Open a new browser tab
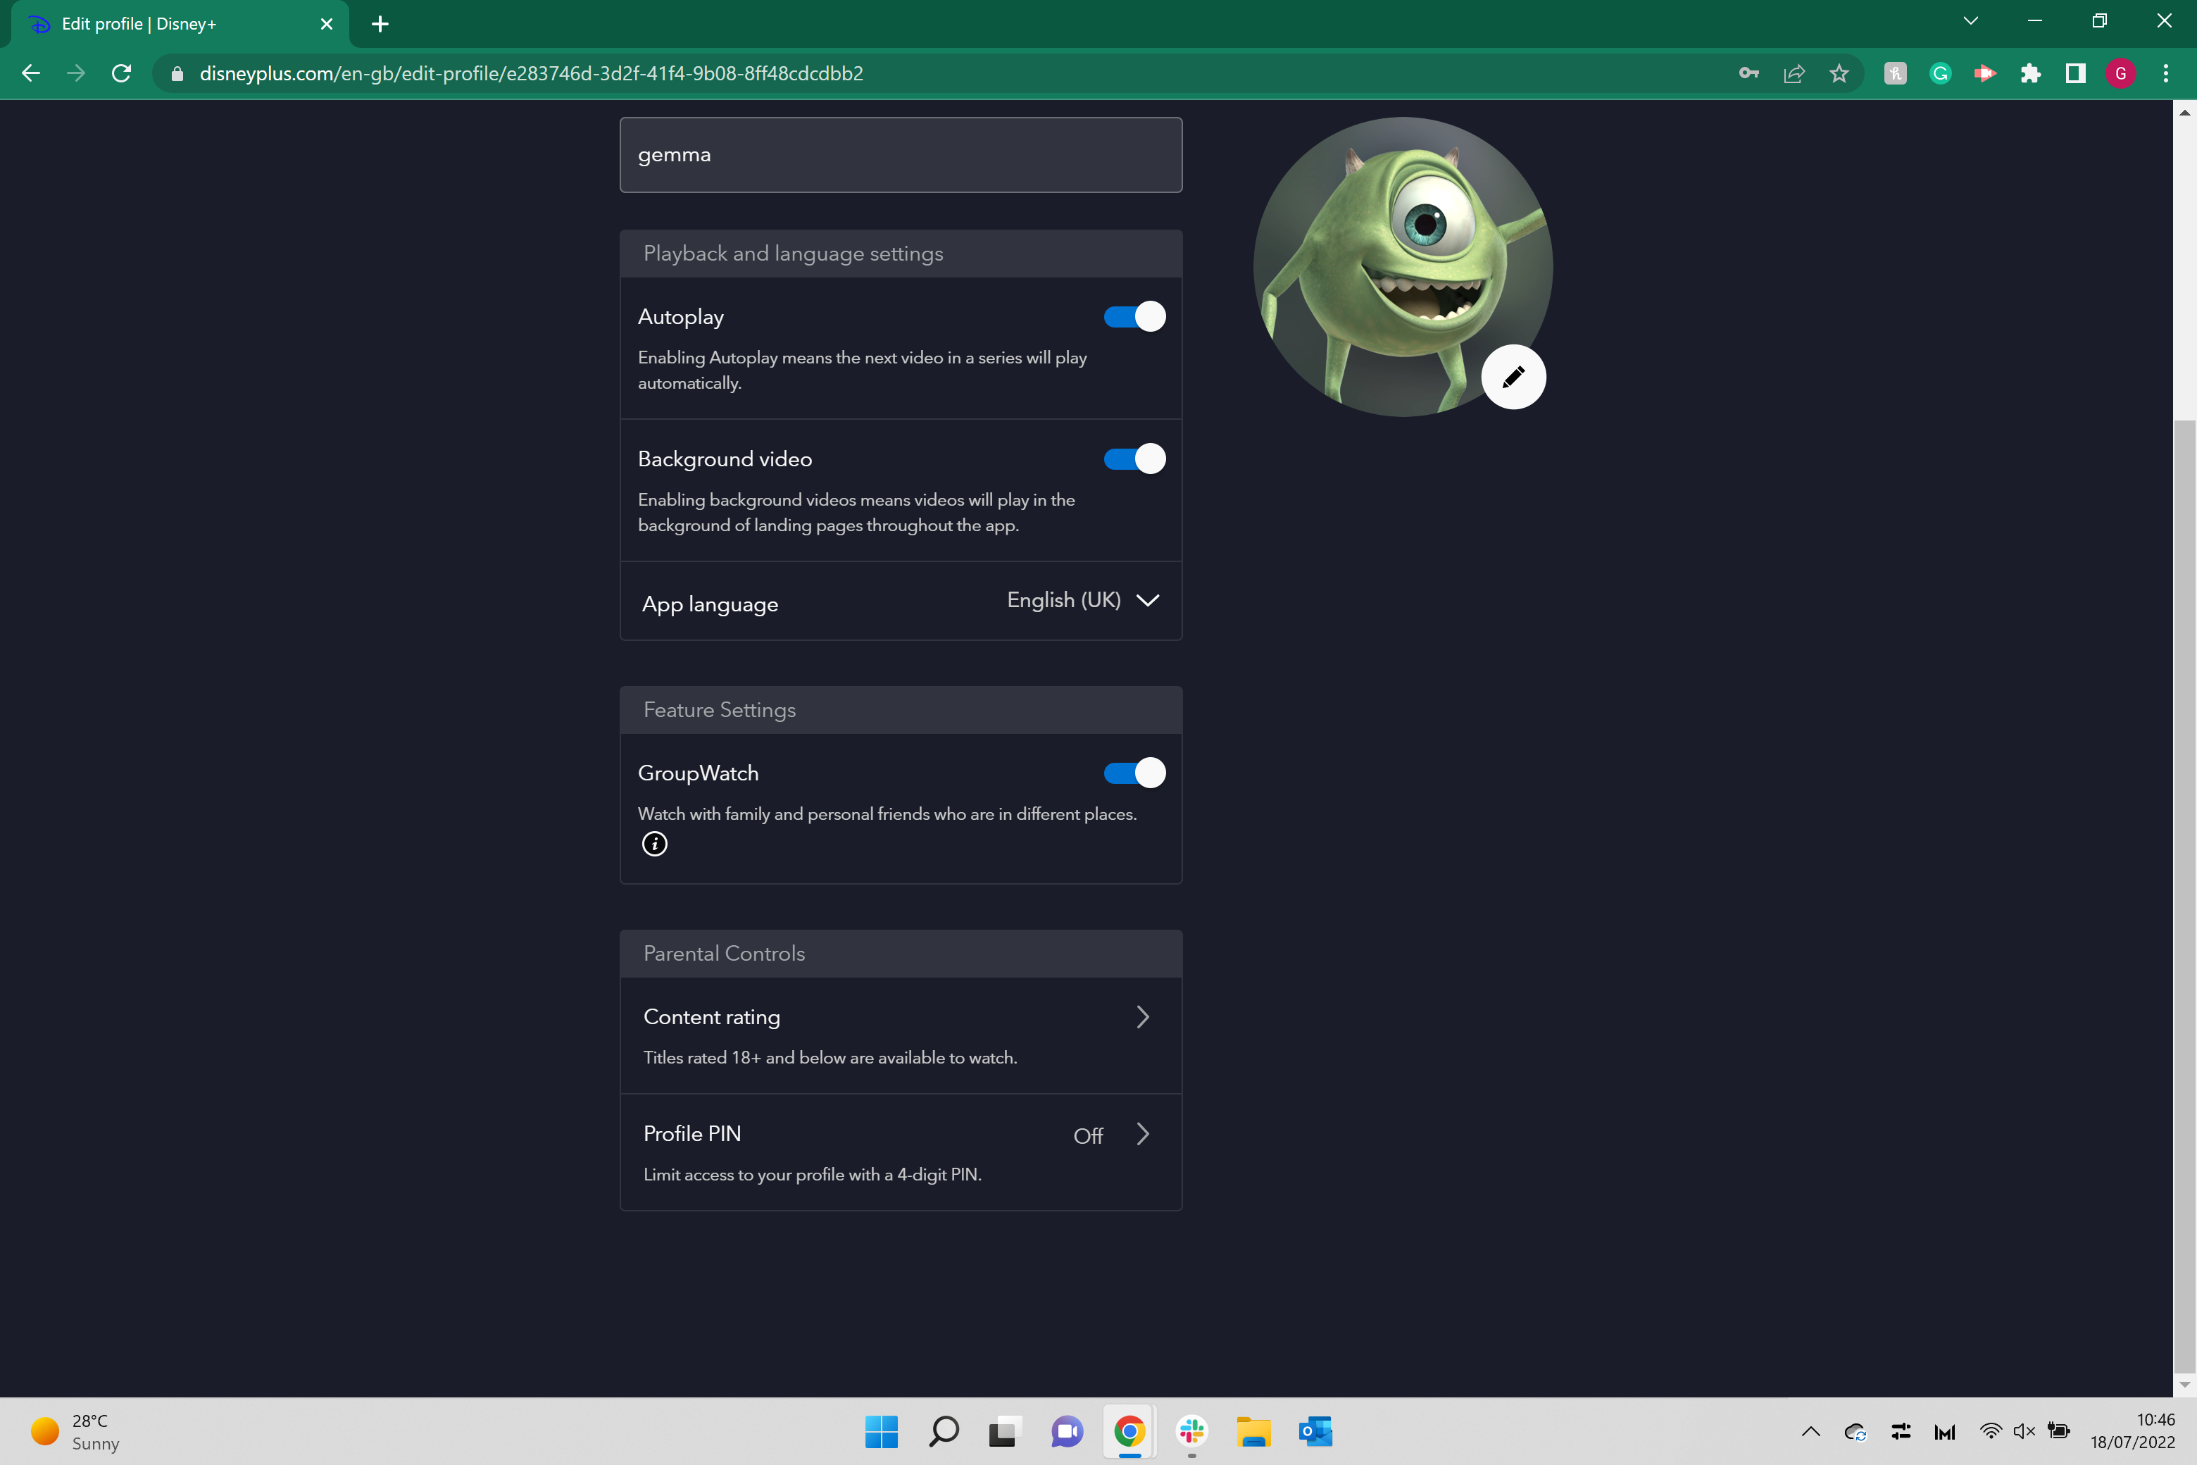Screen dimensions: 2197x1465 coord(380,24)
